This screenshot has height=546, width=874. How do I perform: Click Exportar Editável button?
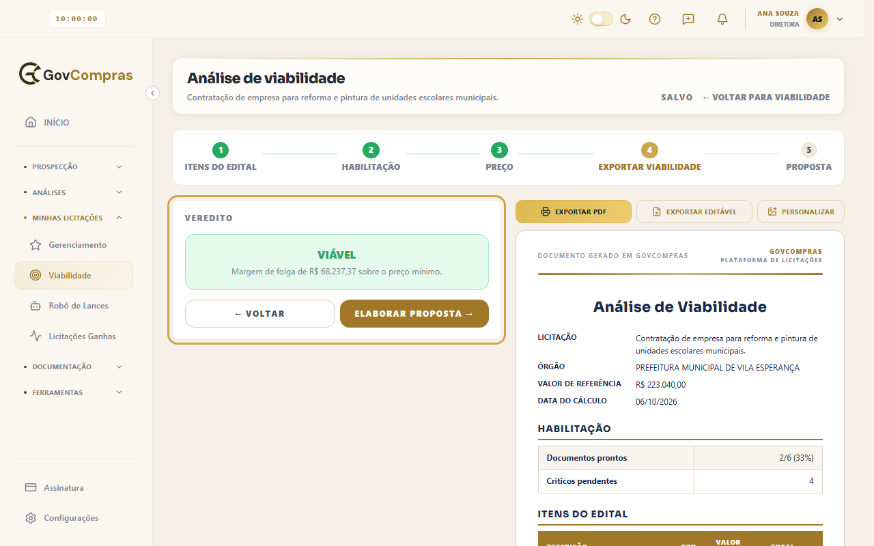pyautogui.click(x=694, y=212)
